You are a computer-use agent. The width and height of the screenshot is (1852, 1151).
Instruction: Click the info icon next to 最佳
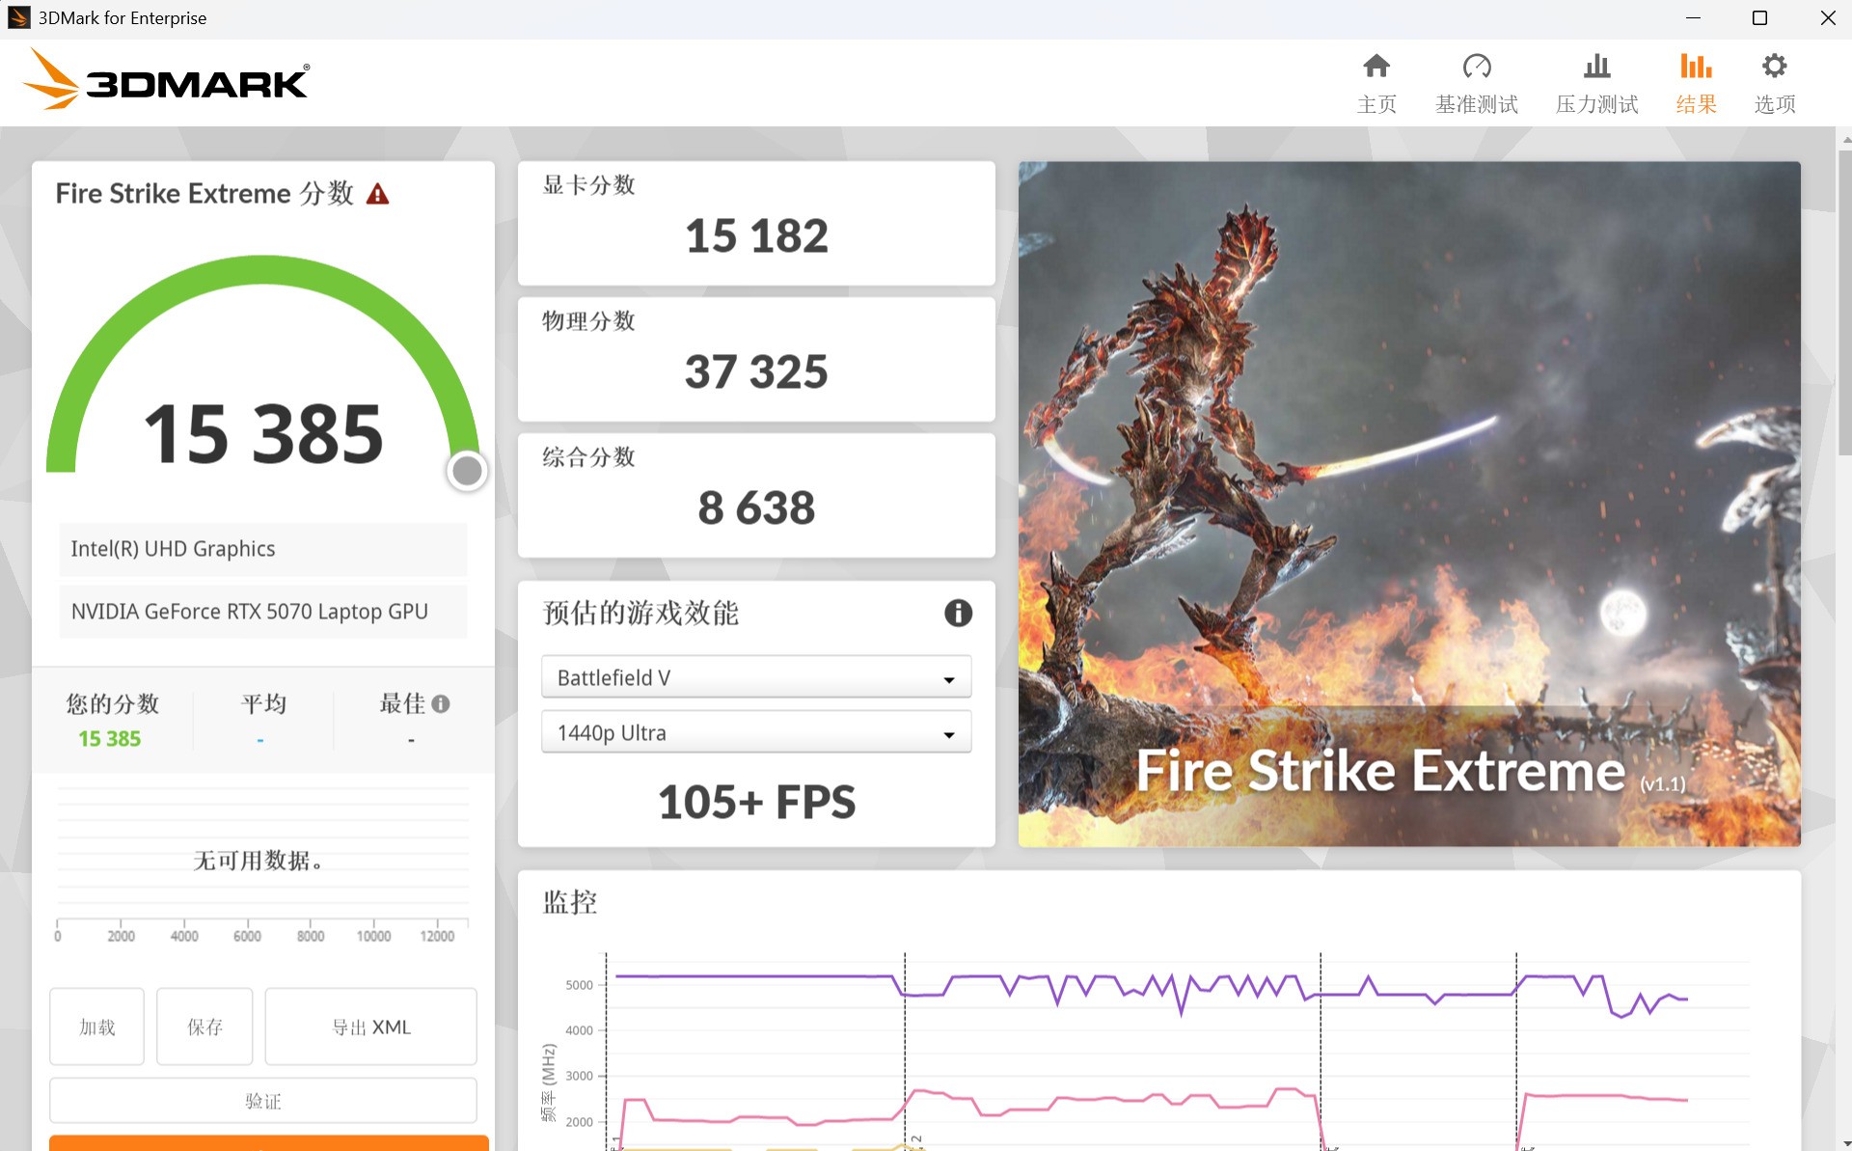coord(443,703)
